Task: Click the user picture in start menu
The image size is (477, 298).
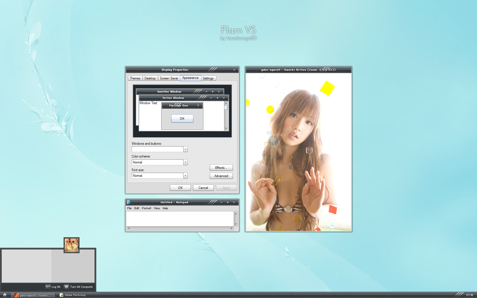Action: [x=72, y=245]
